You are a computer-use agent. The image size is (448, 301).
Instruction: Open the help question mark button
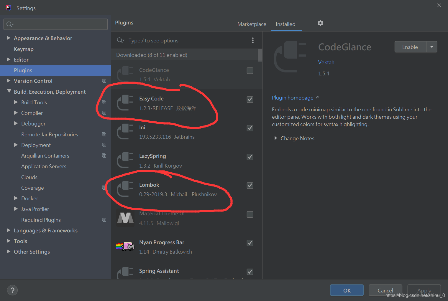[12, 290]
